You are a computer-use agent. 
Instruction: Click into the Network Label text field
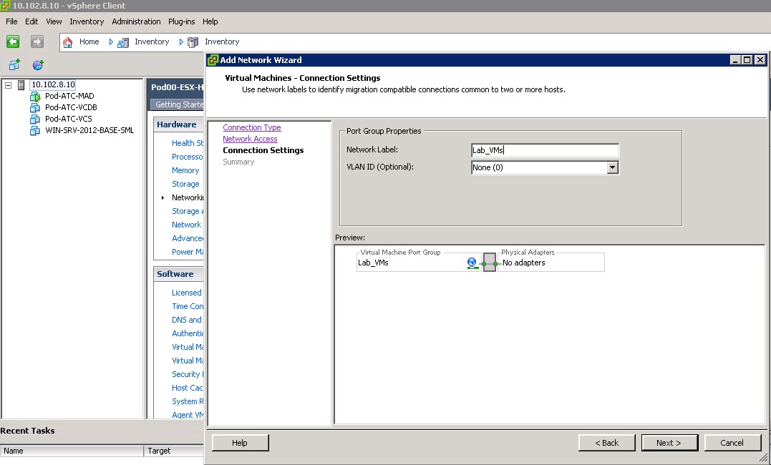click(x=544, y=150)
